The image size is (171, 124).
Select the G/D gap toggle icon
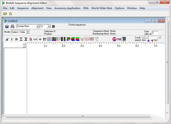(35, 39)
